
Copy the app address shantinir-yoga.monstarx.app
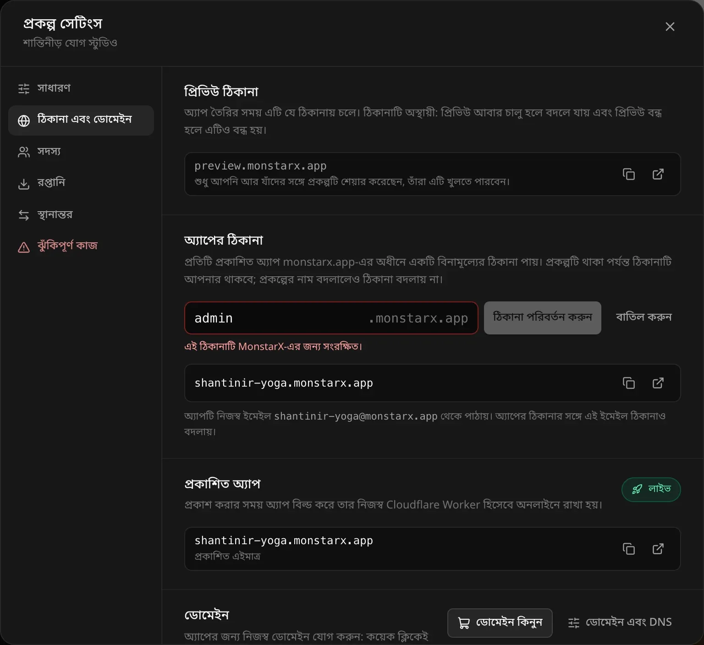pos(629,383)
